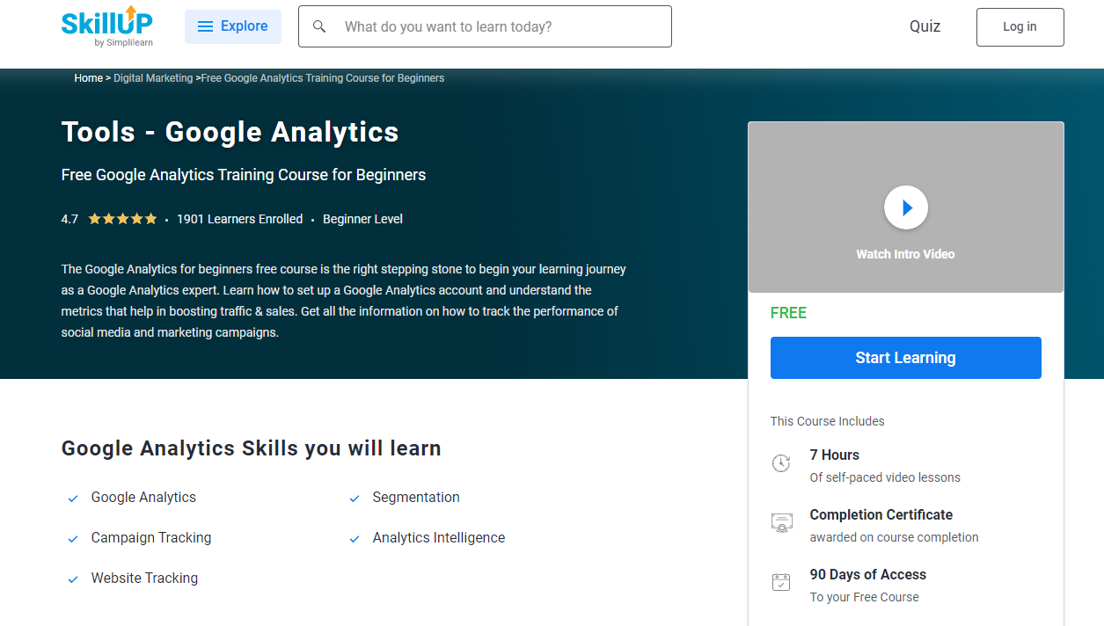Open Digital Marketing breadcrumb link
Image resolution: width=1104 pixels, height=626 pixels.
pos(153,78)
